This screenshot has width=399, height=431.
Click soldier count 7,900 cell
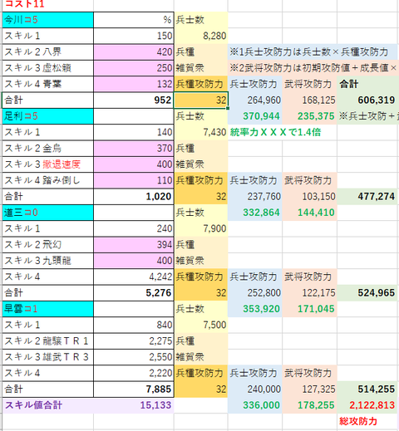(201, 228)
